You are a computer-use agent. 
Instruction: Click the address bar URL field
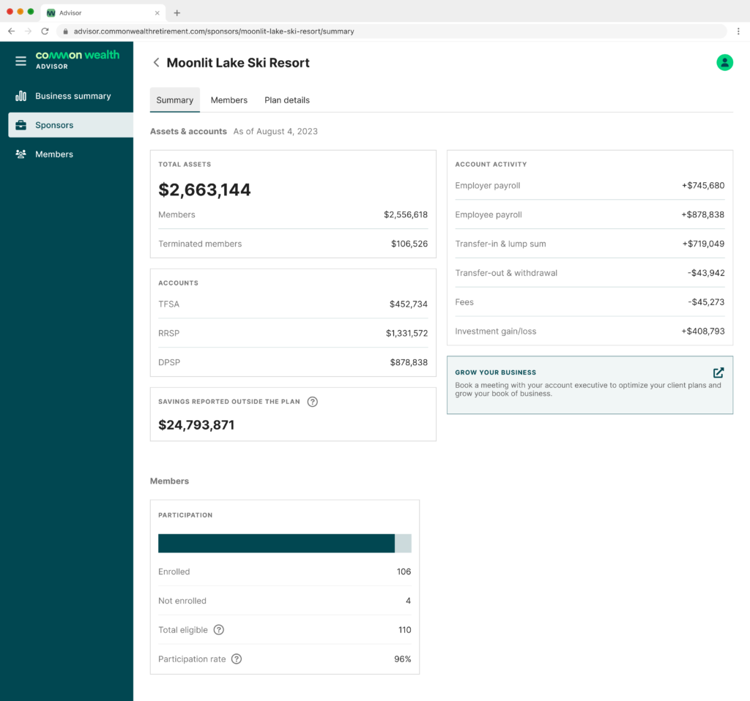[393, 31]
